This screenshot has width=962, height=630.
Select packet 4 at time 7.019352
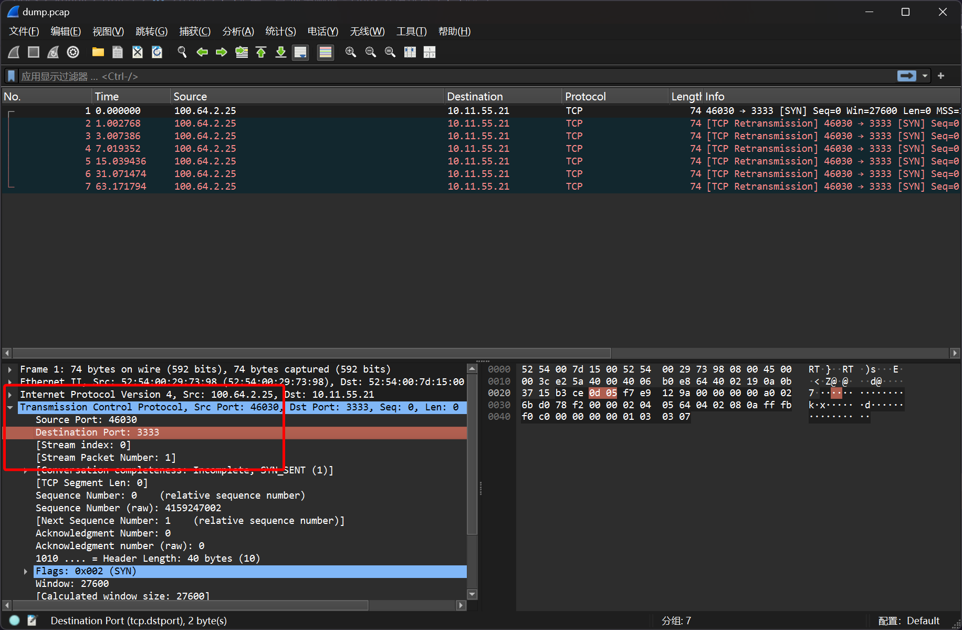(481, 149)
